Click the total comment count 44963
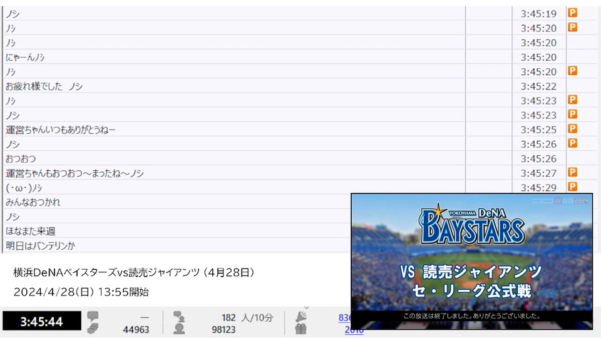This screenshot has height=338, width=601. (136, 330)
